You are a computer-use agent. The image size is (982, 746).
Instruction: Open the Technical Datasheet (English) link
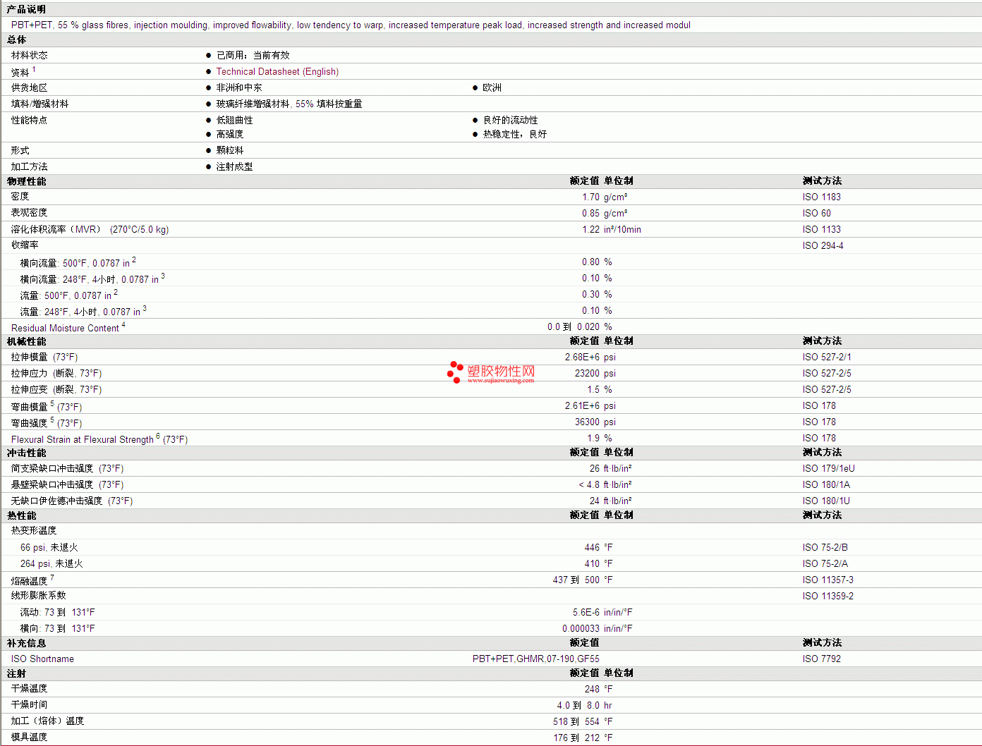[277, 72]
